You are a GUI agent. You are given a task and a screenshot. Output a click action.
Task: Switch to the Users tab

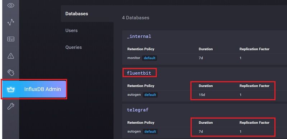[x=71, y=30]
